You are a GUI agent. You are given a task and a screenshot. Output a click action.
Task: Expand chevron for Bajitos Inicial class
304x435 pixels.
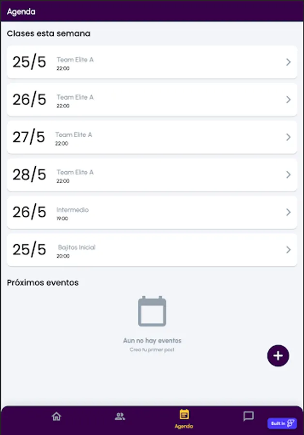coord(289,250)
